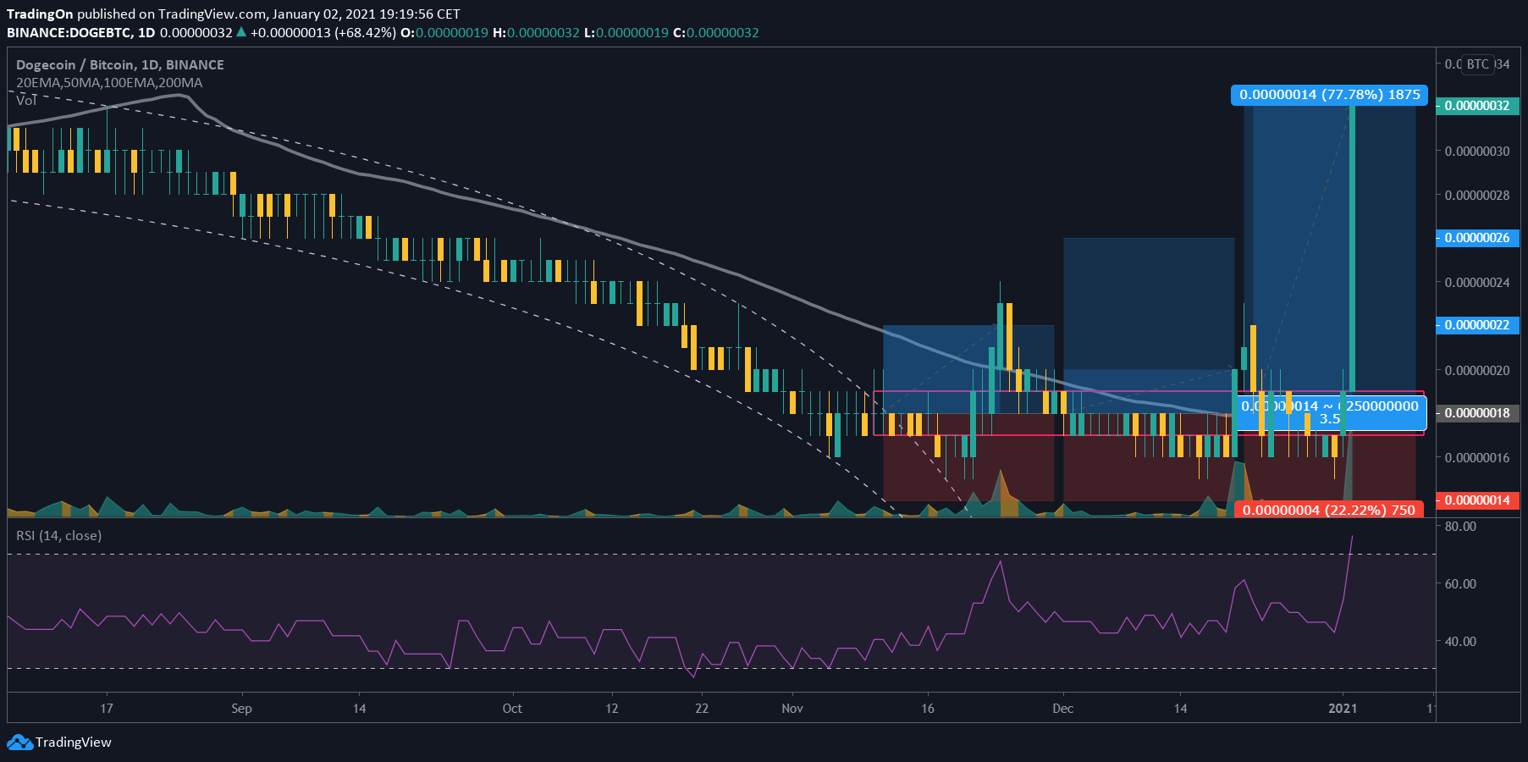Click the 0.00000024 price axis value
The height and width of the screenshot is (762, 1528).
click(1477, 283)
